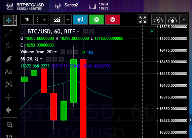Click the blue megaphone alert button
Viewport: 192px width, 138px height.
point(80,20)
